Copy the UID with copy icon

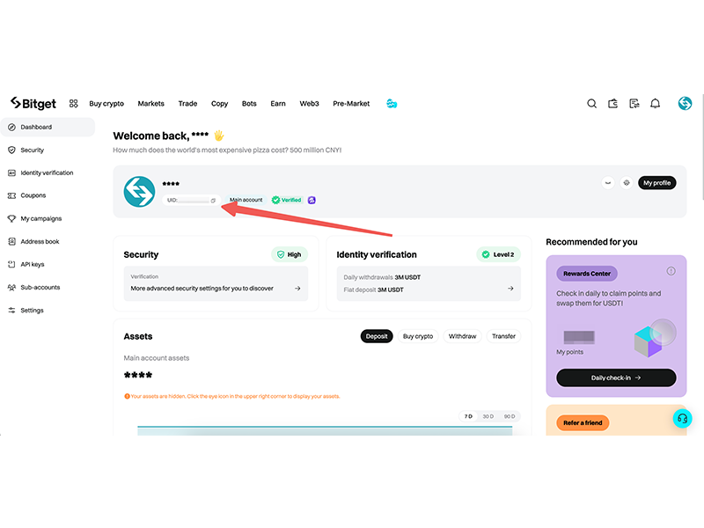[213, 201]
